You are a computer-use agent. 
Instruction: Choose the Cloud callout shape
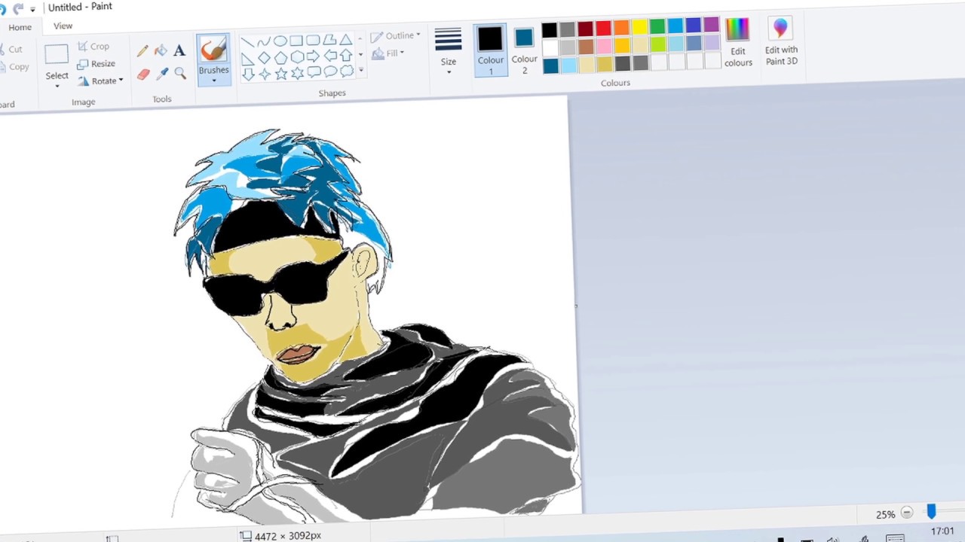(347, 72)
